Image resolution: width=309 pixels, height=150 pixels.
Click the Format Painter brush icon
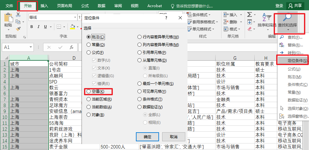pyautogui.click(x=18, y=29)
